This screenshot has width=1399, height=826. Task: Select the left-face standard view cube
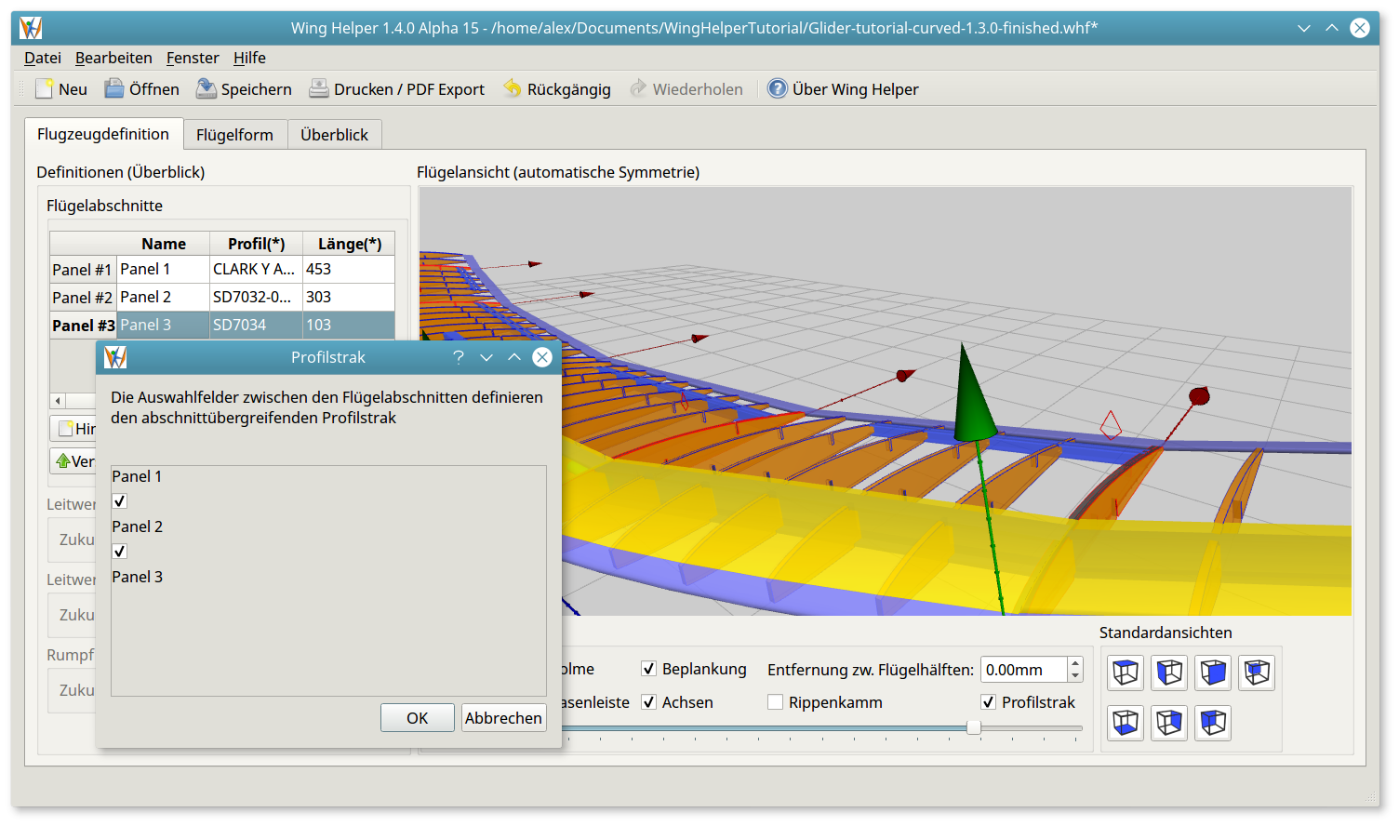(1169, 673)
